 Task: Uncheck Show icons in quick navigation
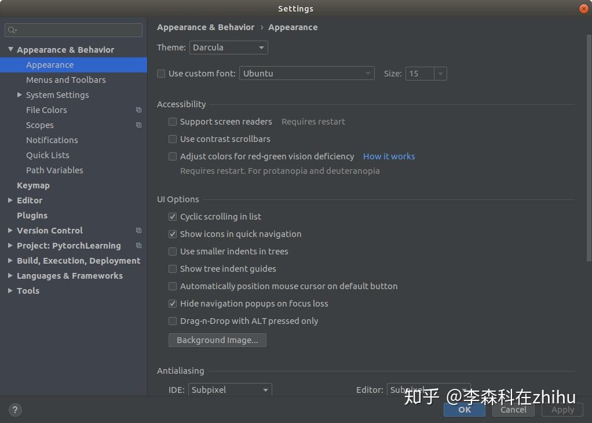[173, 234]
